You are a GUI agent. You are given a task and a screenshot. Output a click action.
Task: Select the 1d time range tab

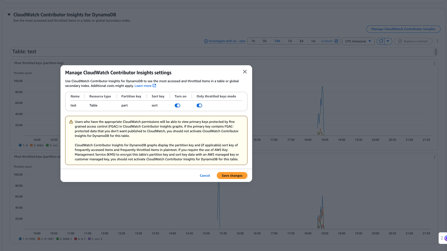pos(290,41)
